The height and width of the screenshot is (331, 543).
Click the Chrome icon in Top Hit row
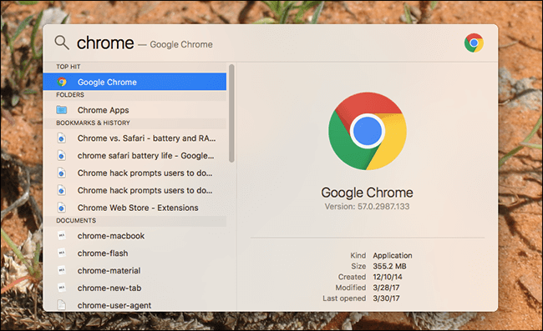62,82
